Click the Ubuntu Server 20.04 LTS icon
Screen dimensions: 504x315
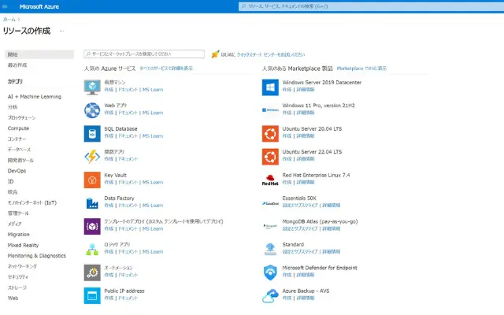coord(270,133)
